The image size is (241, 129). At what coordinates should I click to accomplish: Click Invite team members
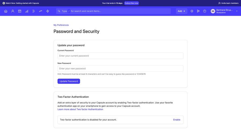(x=228, y=3)
